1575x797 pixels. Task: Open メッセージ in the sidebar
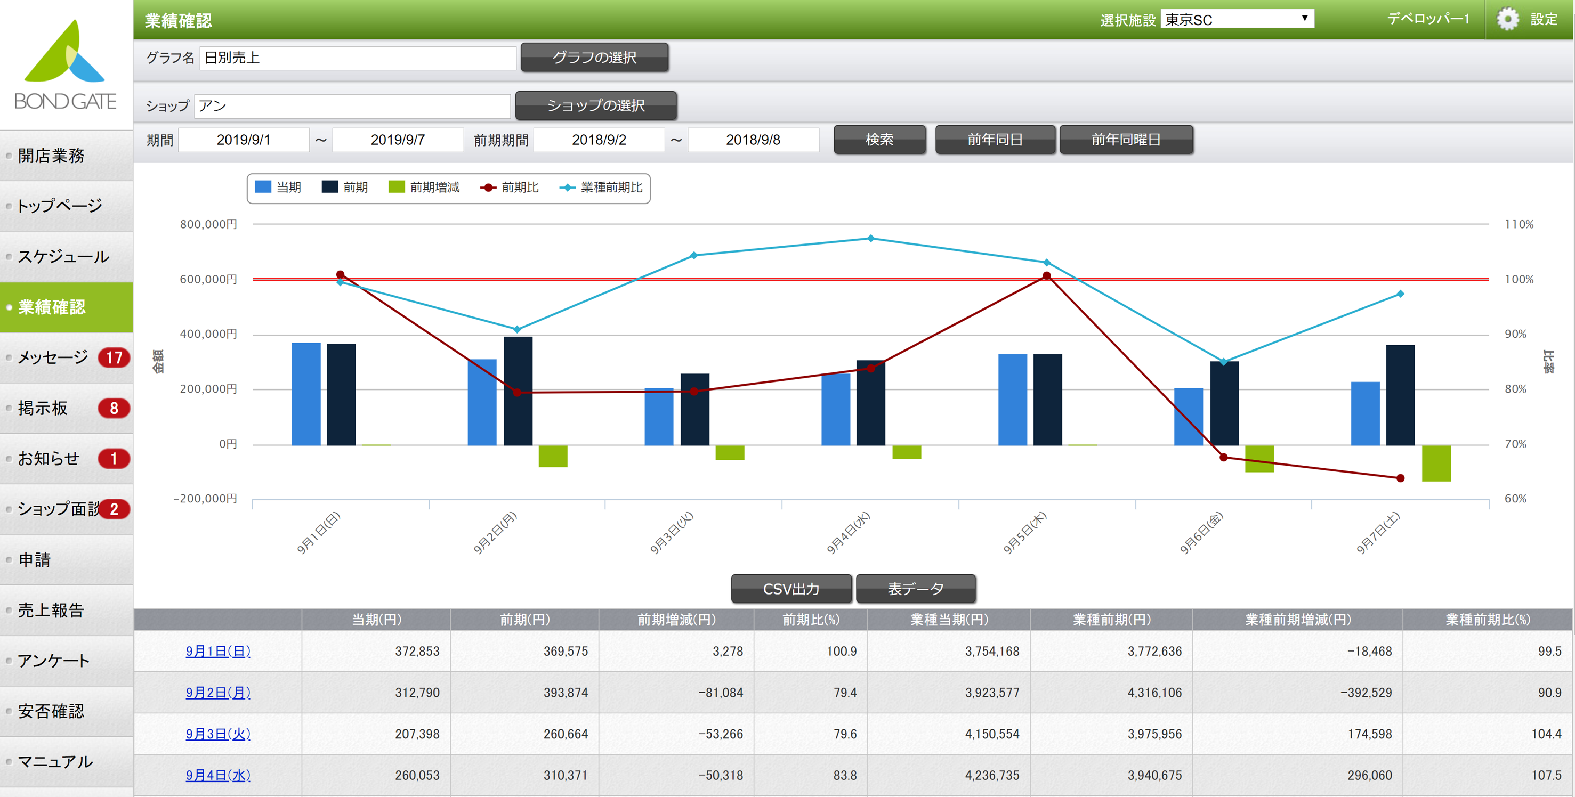pos(66,357)
